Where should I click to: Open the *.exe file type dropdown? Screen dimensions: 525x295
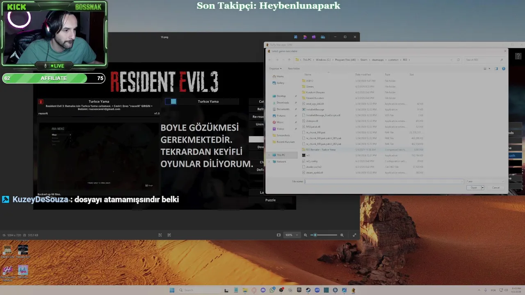pos(485,181)
